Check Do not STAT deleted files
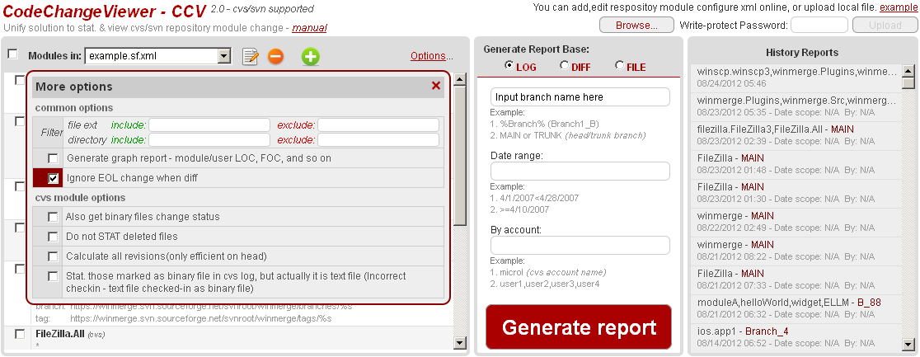 tap(54, 237)
